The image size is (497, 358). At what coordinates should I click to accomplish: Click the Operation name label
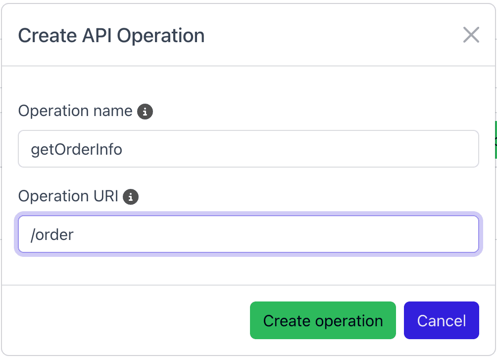(74, 111)
